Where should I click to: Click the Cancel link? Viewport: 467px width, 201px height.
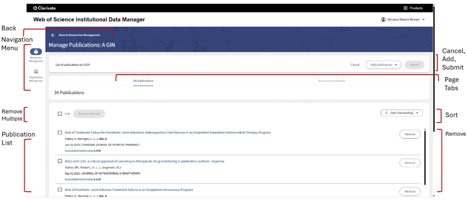coord(355,65)
